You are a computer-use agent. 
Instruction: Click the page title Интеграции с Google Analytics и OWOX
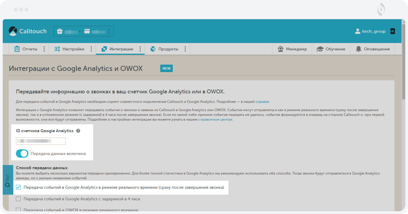[x=76, y=68]
